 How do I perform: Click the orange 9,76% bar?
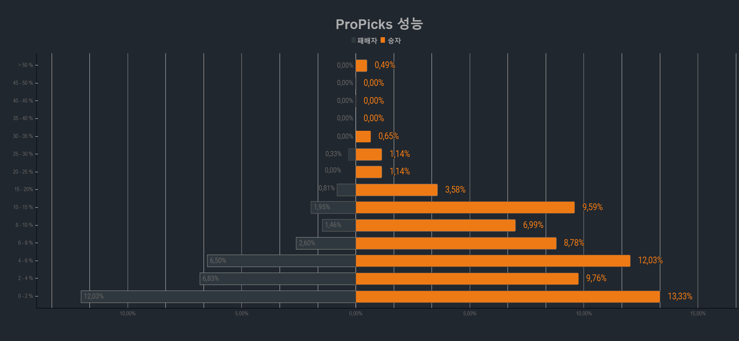pos(467,279)
